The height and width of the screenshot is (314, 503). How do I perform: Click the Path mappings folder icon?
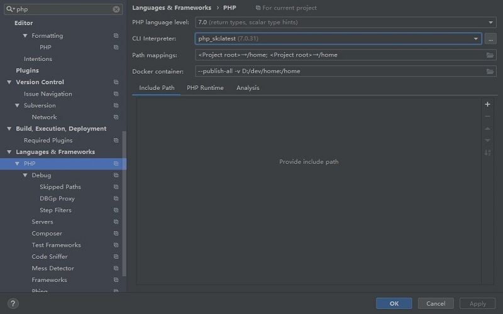pyautogui.click(x=490, y=55)
